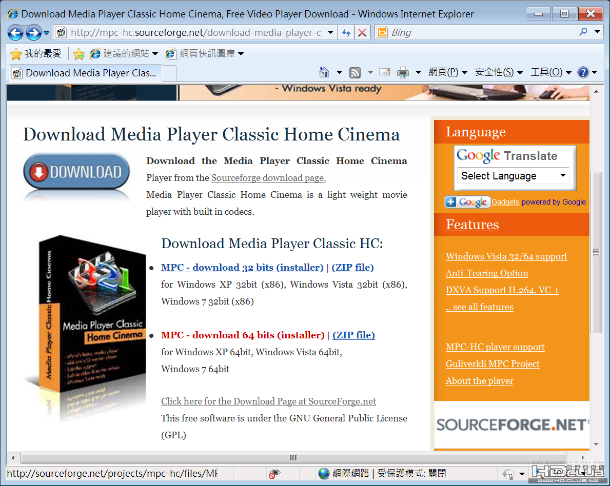Open search provider dropdown arrow
The width and height of the screenshot is (610, 486).
tap(597, 32)
